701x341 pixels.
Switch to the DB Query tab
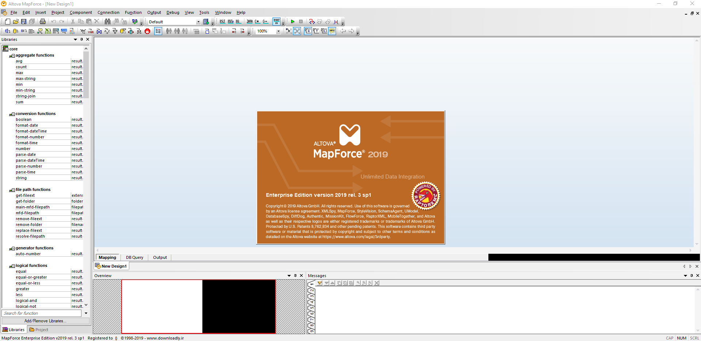click(134, 257)
